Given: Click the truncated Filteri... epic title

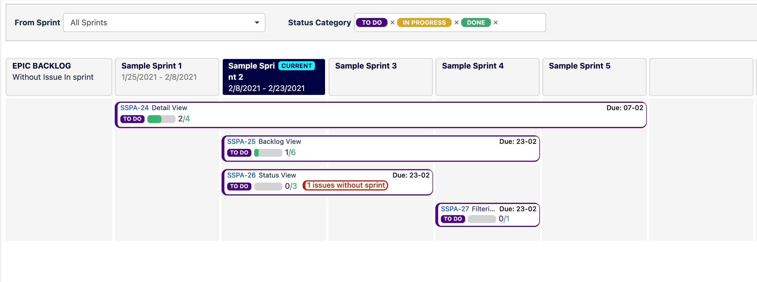Looking at the screenshot, I should (x=483, y=209).
